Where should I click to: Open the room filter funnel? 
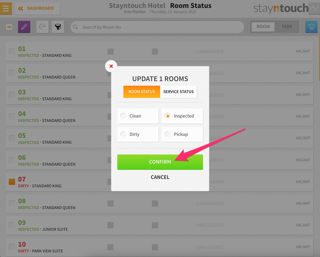pos(58,27)
